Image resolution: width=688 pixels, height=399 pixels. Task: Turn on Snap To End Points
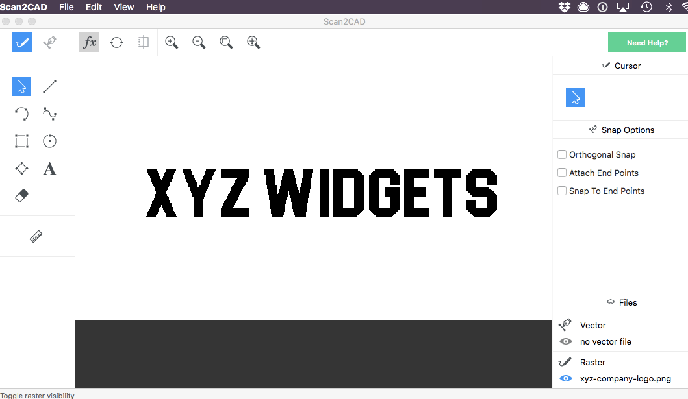pyautogui.click(x=562, y=191)
